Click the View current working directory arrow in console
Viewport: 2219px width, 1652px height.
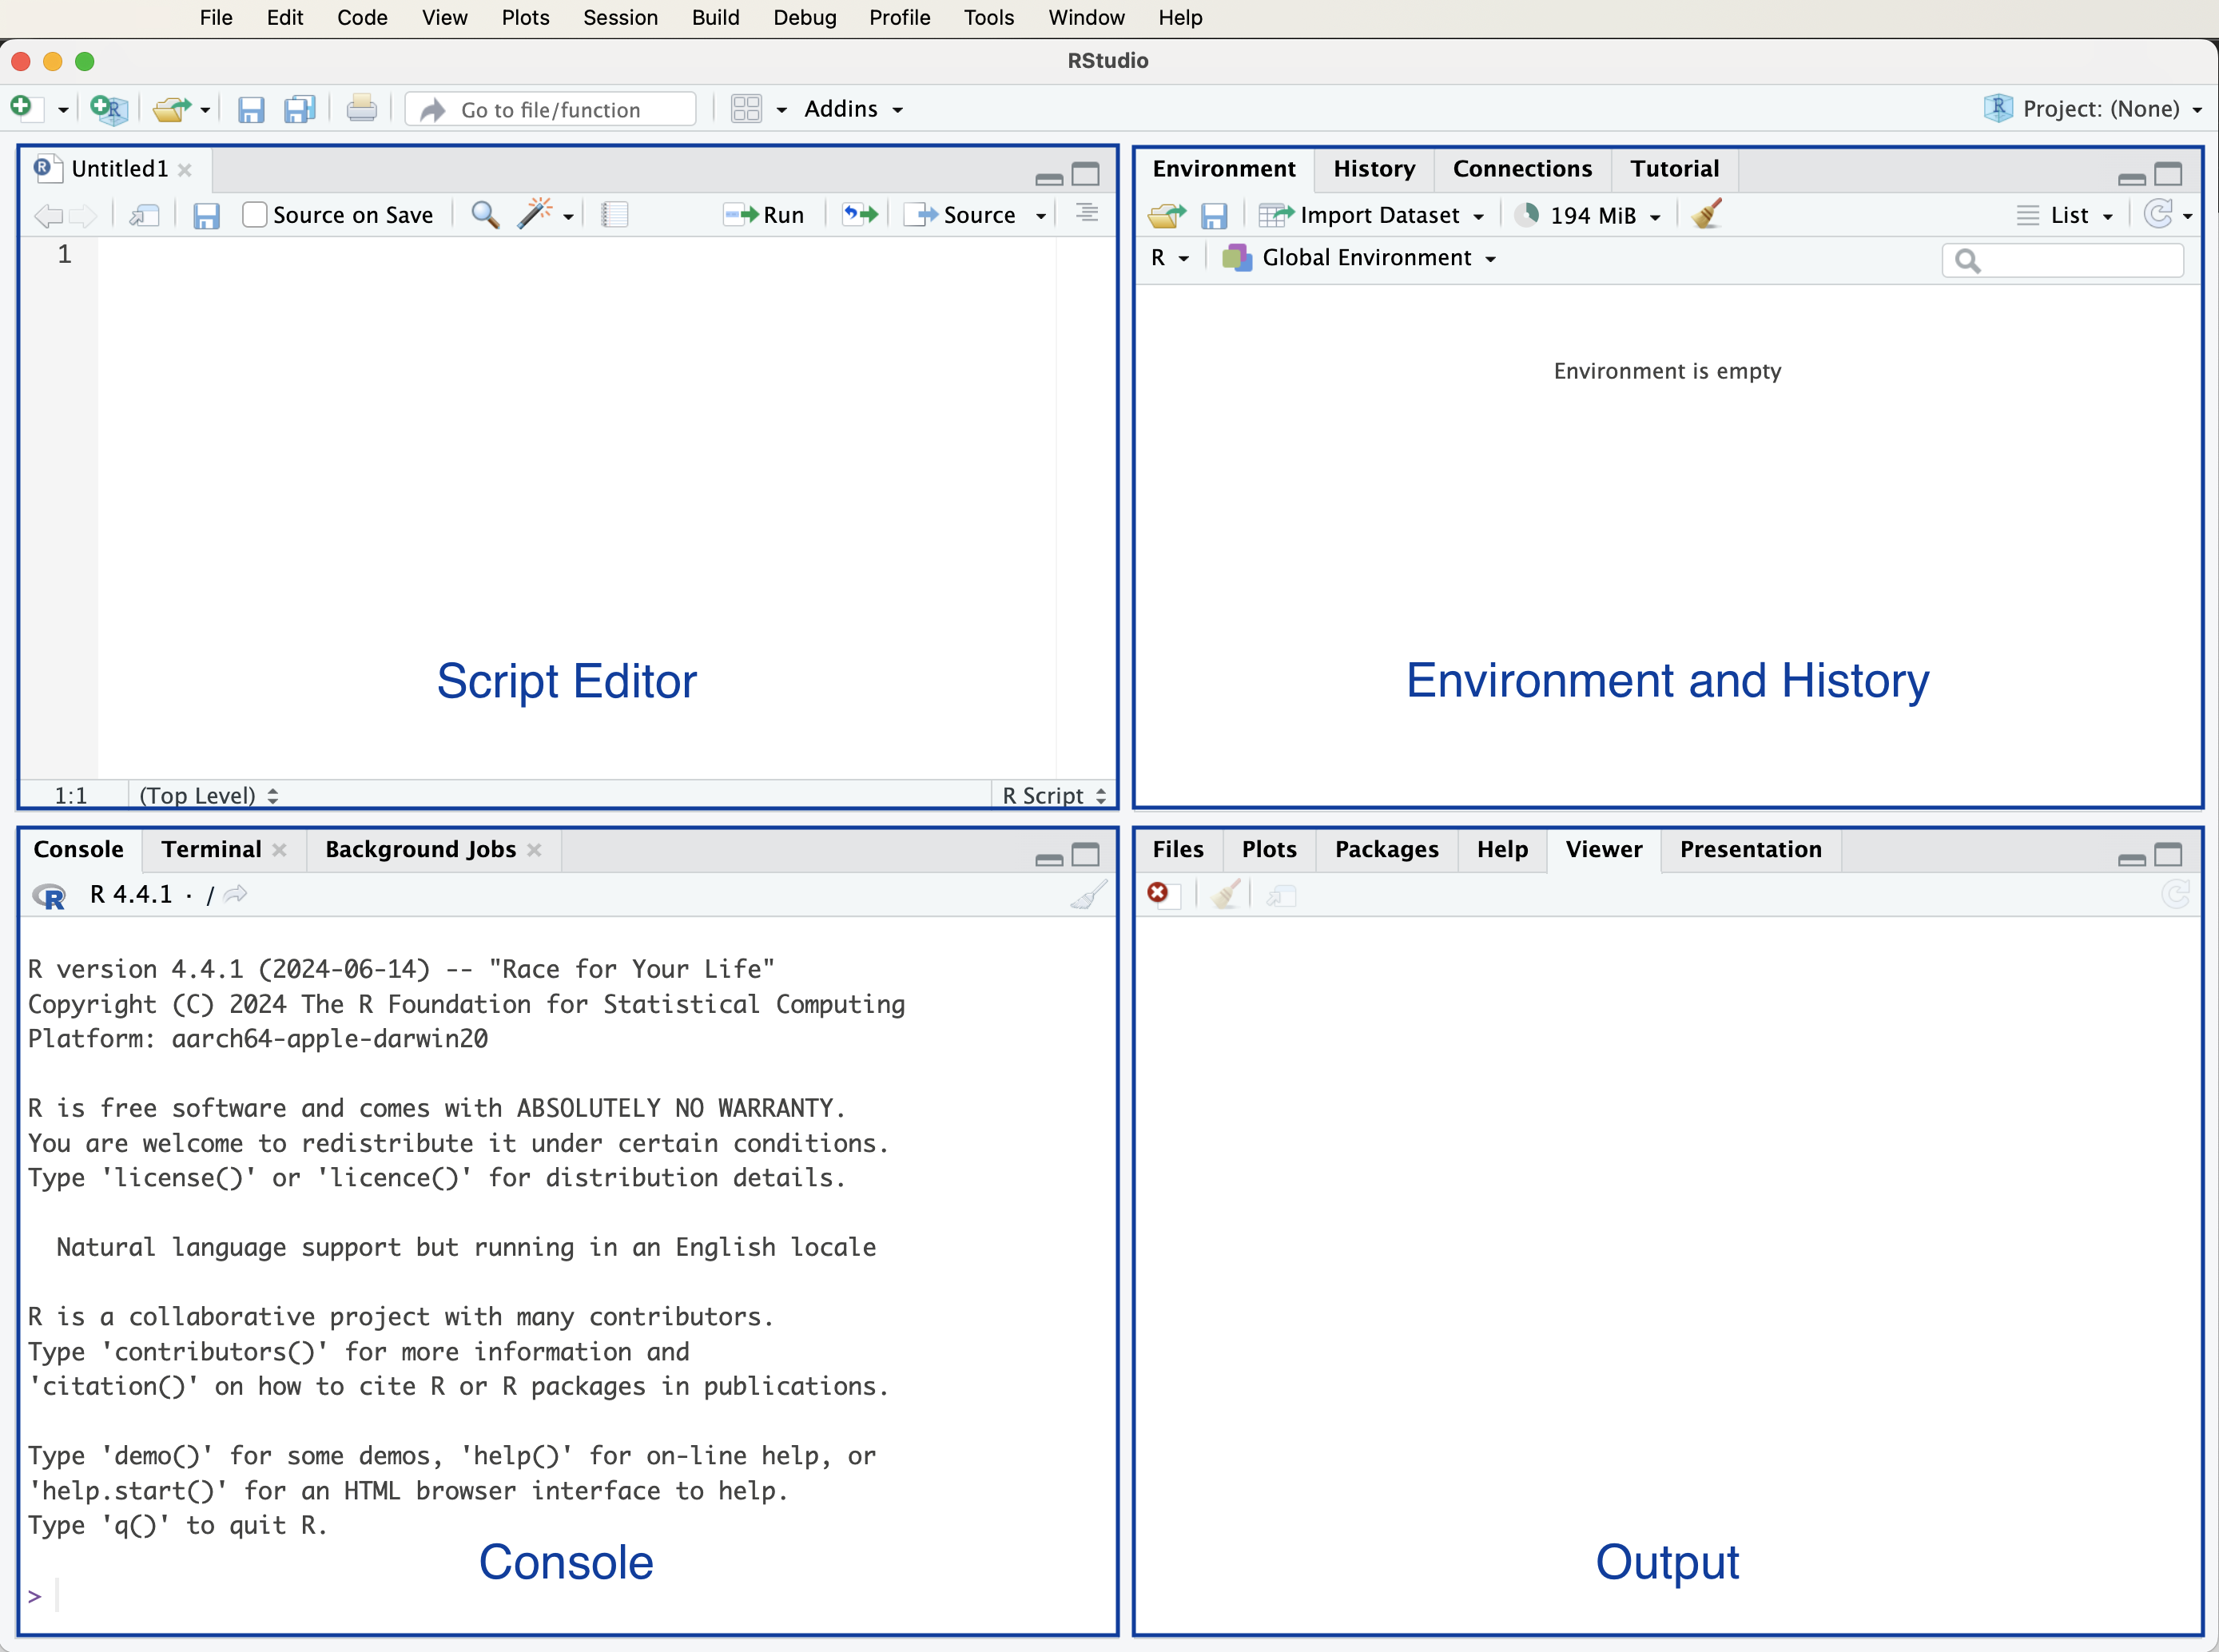236,894
